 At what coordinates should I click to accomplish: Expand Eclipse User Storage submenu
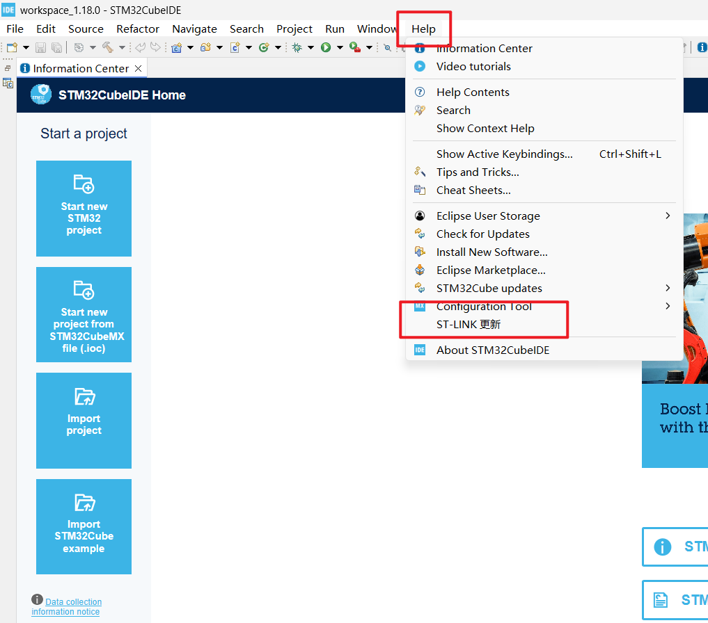click(x=544, y=216)
